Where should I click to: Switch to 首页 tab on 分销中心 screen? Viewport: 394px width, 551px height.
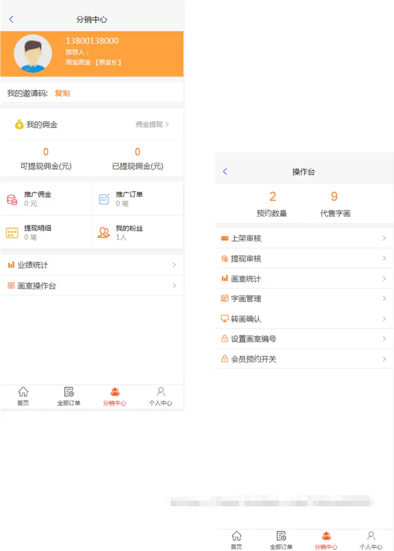coord(23,396)
